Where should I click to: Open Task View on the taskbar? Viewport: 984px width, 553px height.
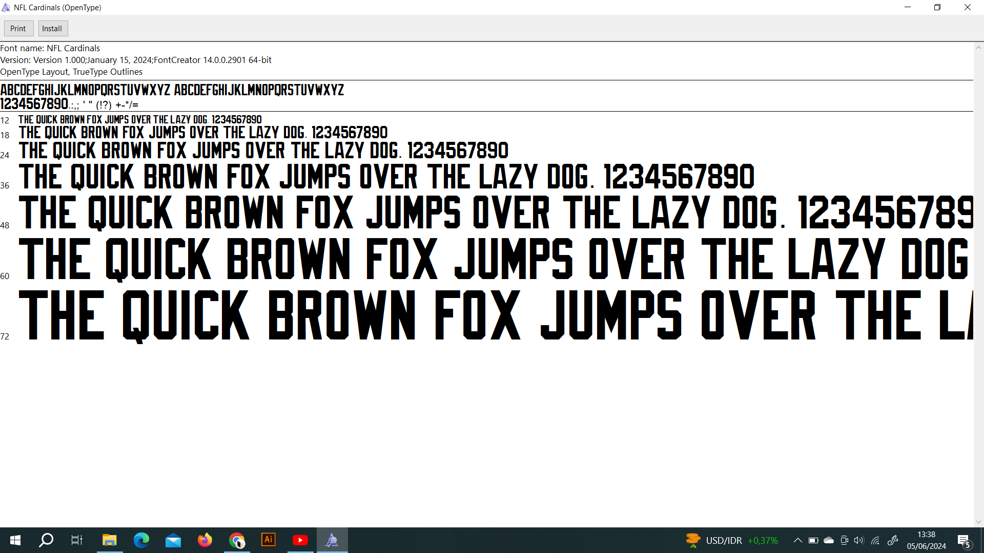pyautogui.click(x=77, y=540)
